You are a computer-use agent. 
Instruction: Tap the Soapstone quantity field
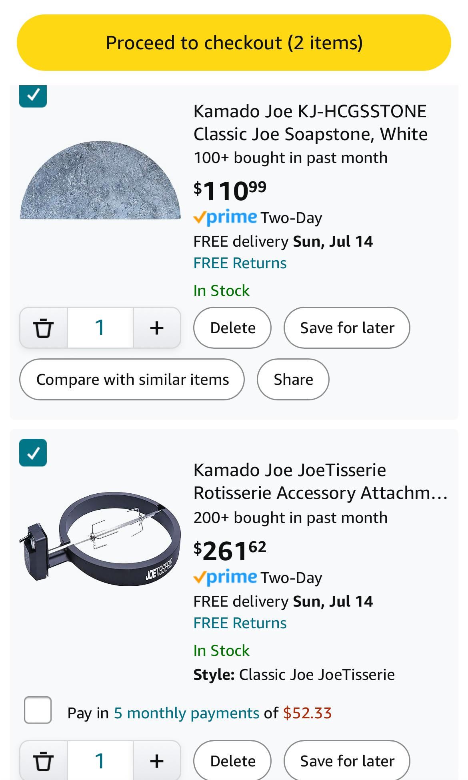100,328
